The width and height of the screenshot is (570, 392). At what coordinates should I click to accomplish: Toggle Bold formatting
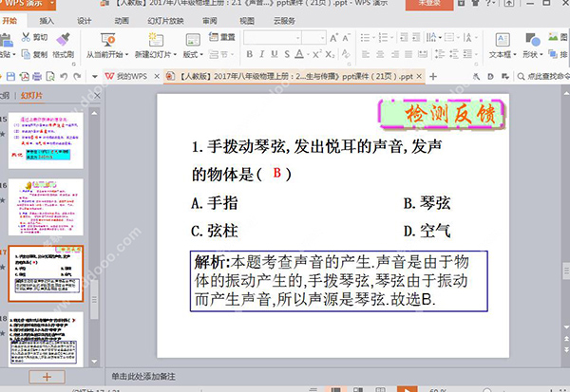click(249, 54)
